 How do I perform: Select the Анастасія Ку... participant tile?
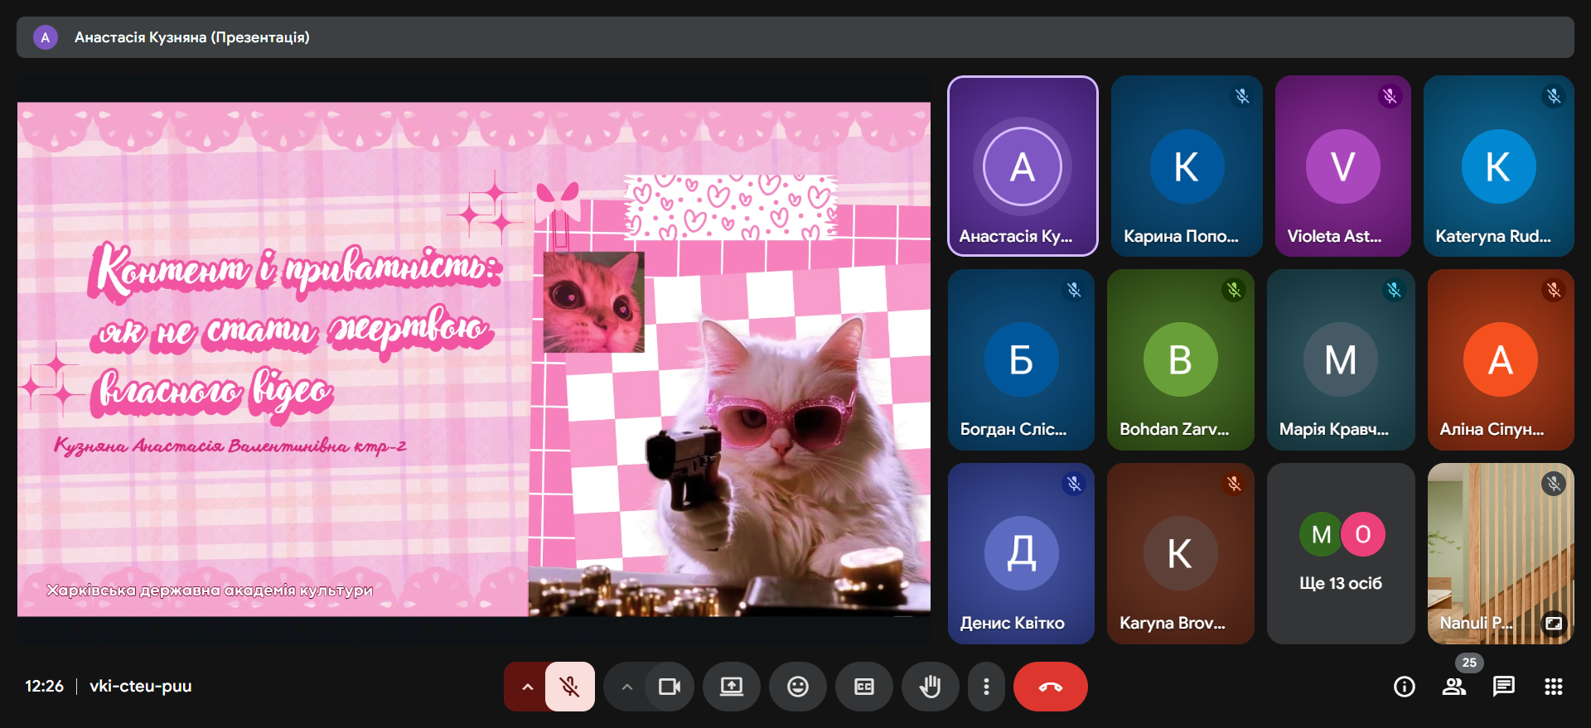(1022, 166)
